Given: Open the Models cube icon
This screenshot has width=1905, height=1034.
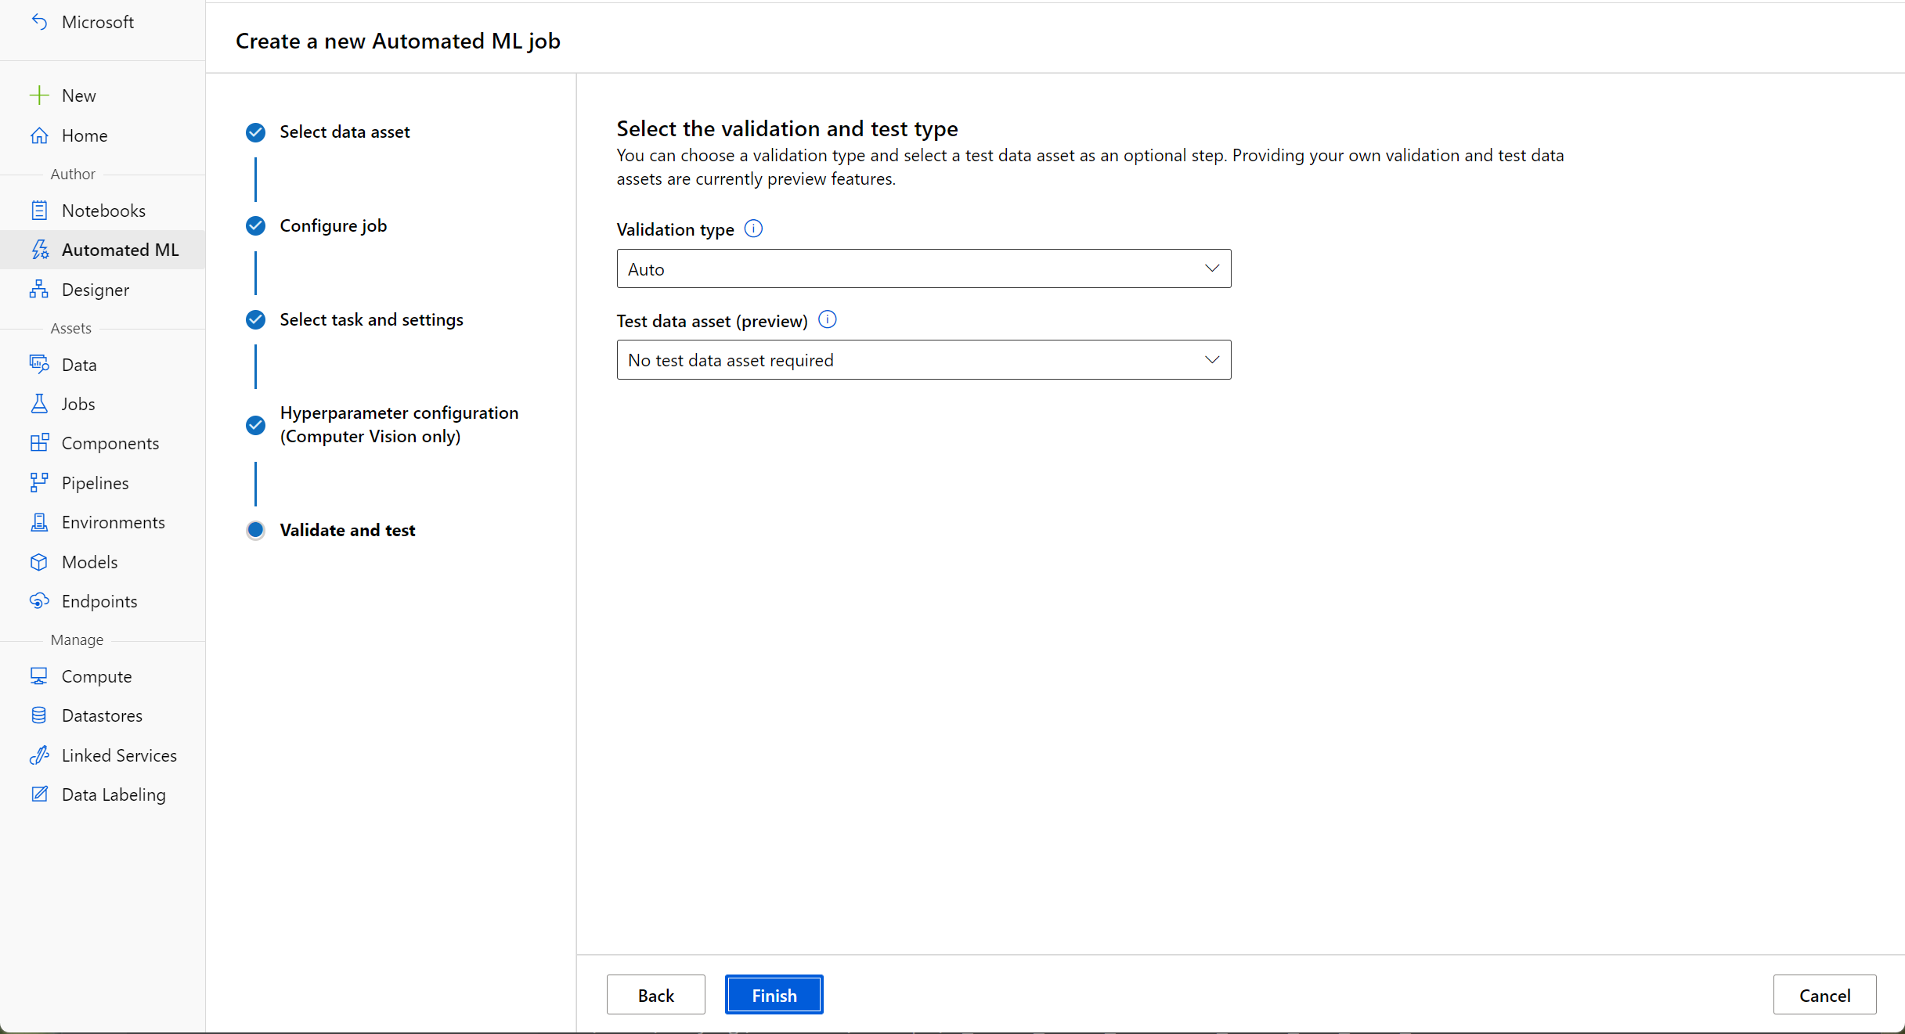Looking at the screenshot, I should 39,562.
